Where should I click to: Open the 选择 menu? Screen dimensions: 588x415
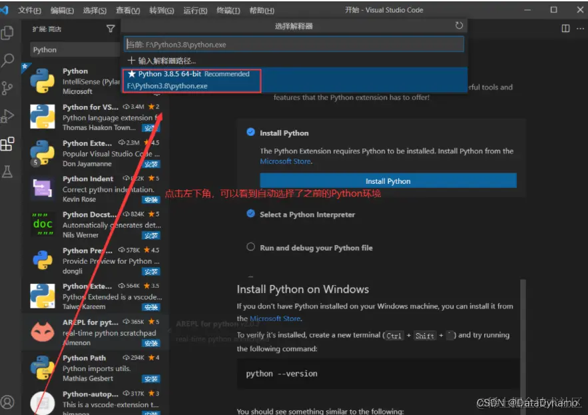pyautogui.click(x=95, y=10)
